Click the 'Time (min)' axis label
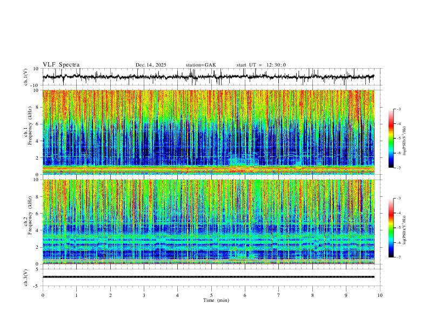 [x=216, y=300]
